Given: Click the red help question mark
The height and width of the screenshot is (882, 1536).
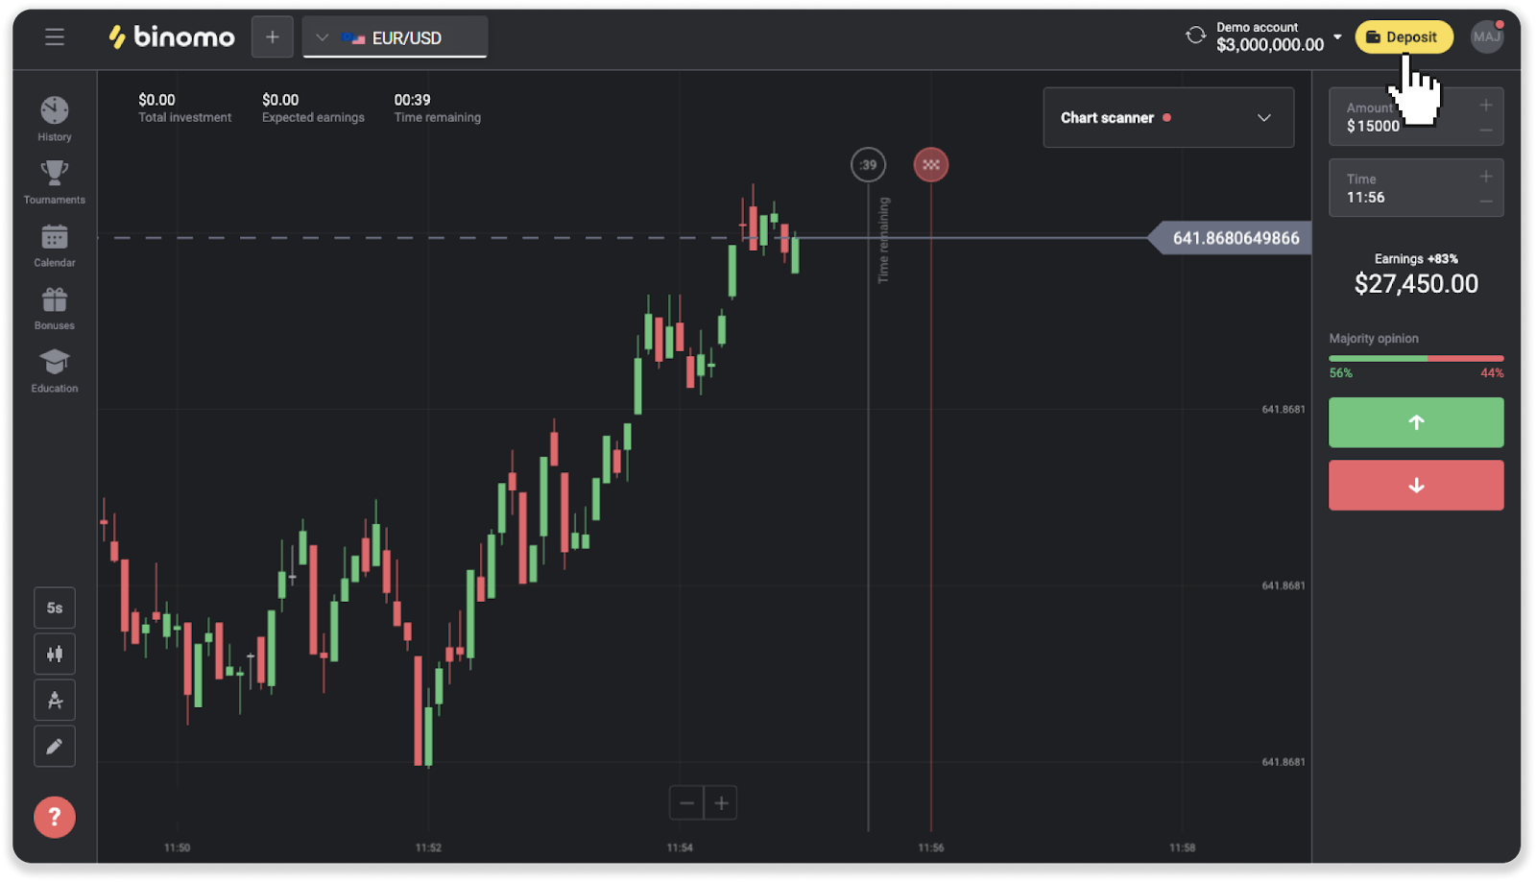Looking at the screenshot, I should tap(55, 818).
